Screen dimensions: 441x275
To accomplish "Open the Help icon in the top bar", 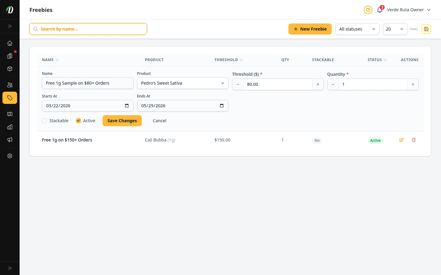I will (x=368, y=10).
